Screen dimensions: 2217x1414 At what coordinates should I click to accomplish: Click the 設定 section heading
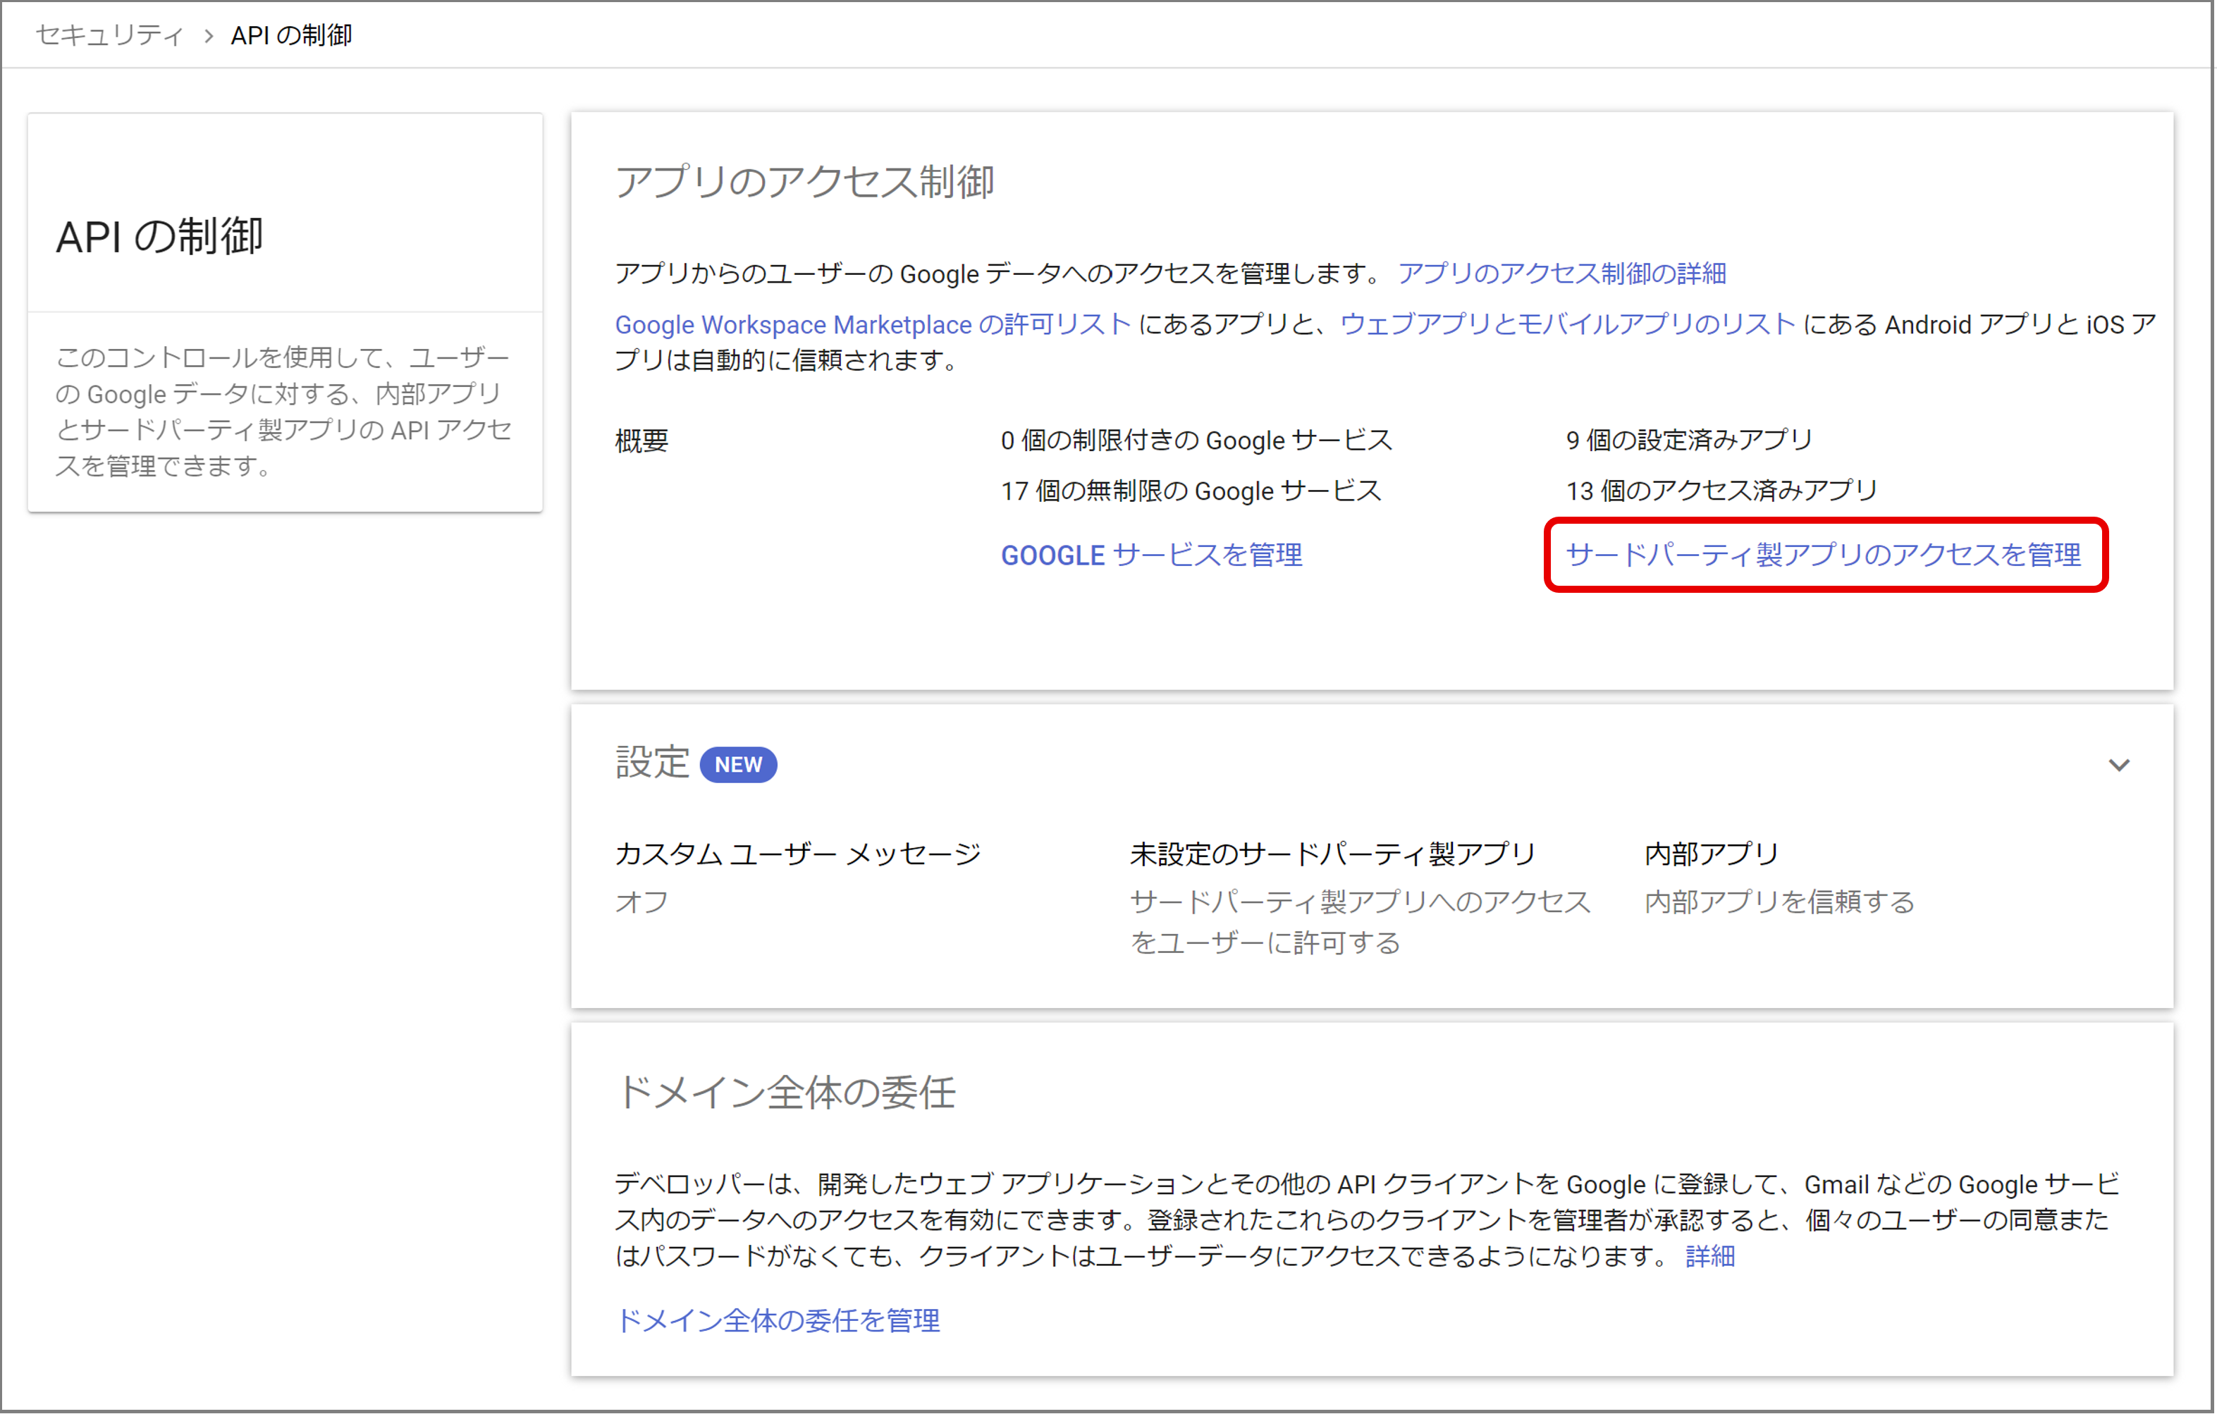(x=652, y=763)
